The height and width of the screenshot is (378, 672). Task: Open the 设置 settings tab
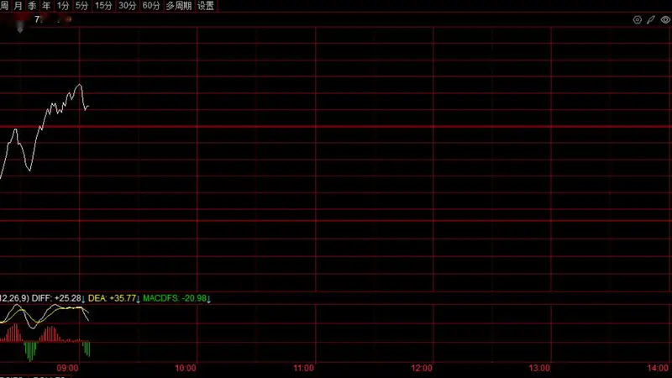click(x=206, y=6)
